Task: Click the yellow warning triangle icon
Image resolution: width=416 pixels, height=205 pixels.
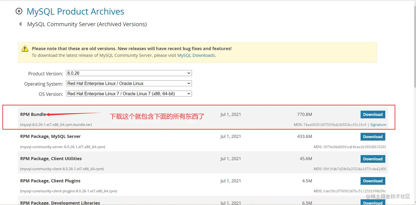Action: [x=25, y=49]
